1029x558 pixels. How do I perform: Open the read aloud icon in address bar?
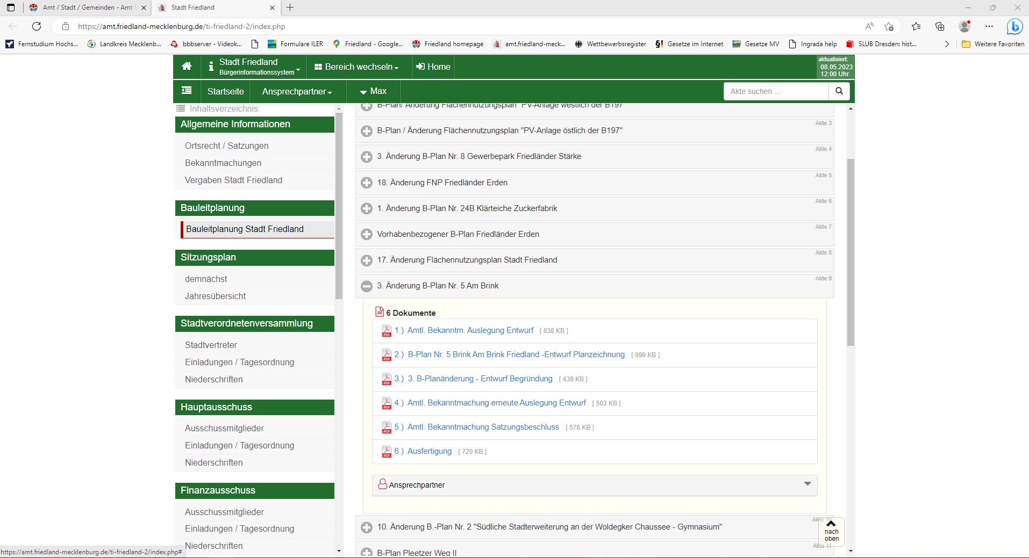point(869,26)
